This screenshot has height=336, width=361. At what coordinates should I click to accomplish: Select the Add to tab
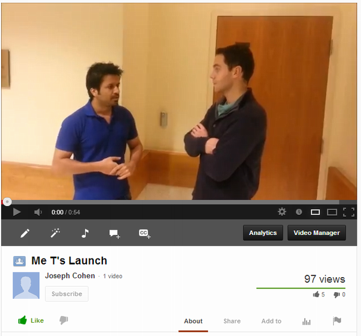[x=271, y=321]
